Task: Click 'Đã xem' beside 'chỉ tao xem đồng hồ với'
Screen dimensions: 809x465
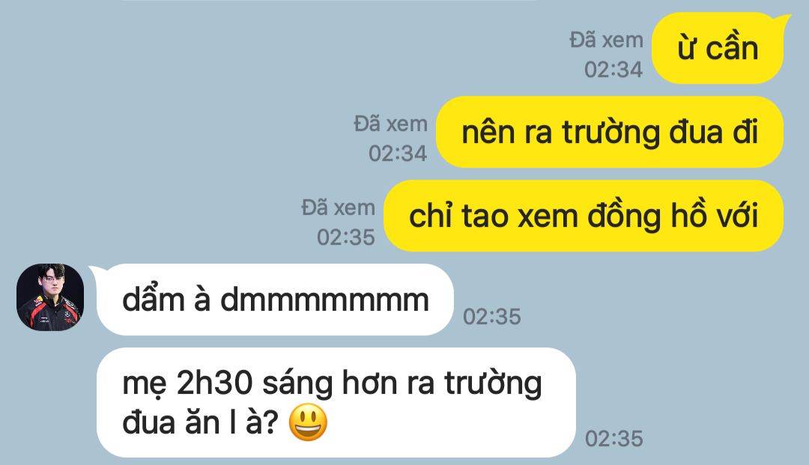Action: [338, 207]
